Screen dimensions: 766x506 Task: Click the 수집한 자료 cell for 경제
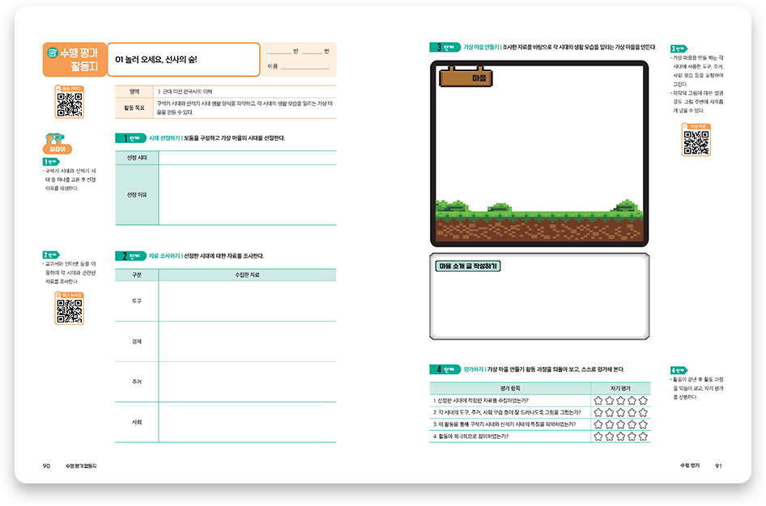(x=247, y=342)
